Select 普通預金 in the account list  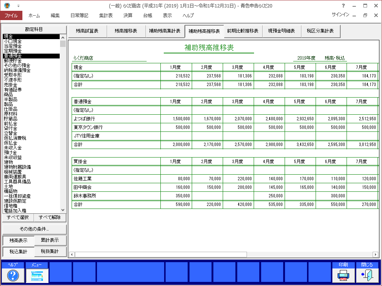point(31,56)
